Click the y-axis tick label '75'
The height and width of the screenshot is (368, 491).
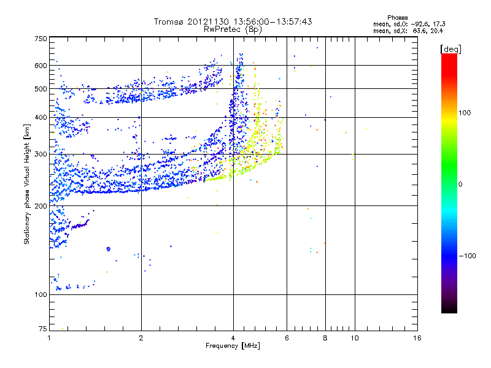pyautogui.click(x=43, y=329)
